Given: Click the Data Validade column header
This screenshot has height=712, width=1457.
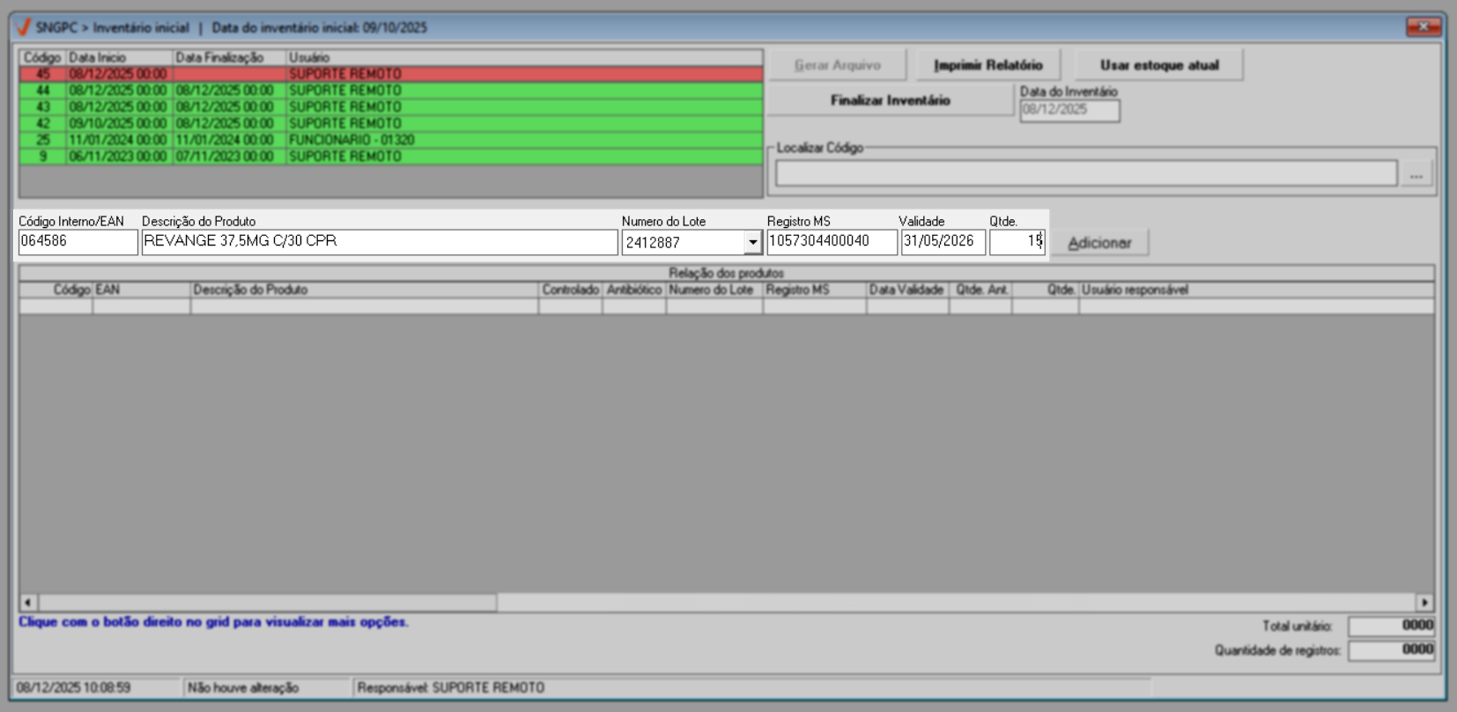Looking at the screenshot, I should pyautogui.click(x=906, y=290).
